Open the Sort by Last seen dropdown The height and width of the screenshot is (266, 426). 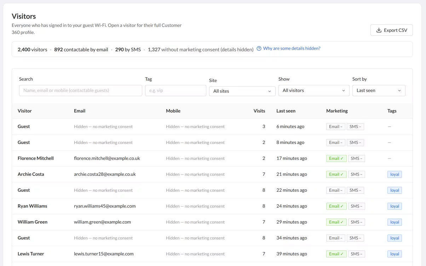(x=379, y=91)
